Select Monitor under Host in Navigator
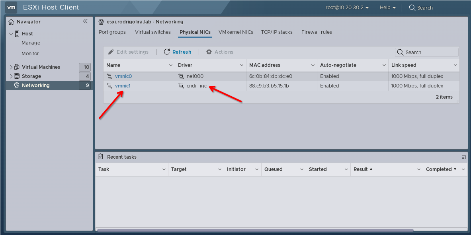The width and height of the screenshot is (471, 235). tap(30, 54)
